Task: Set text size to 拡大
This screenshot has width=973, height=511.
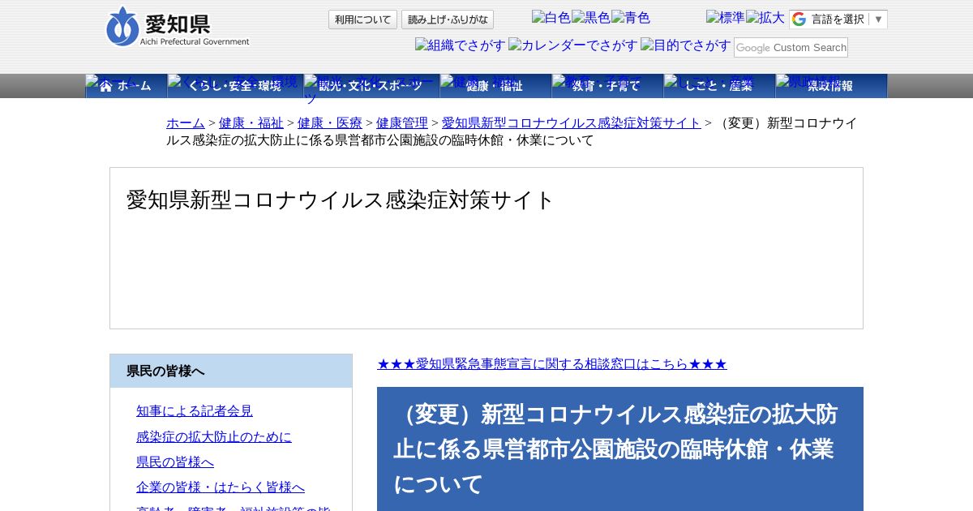Action: 765,18
